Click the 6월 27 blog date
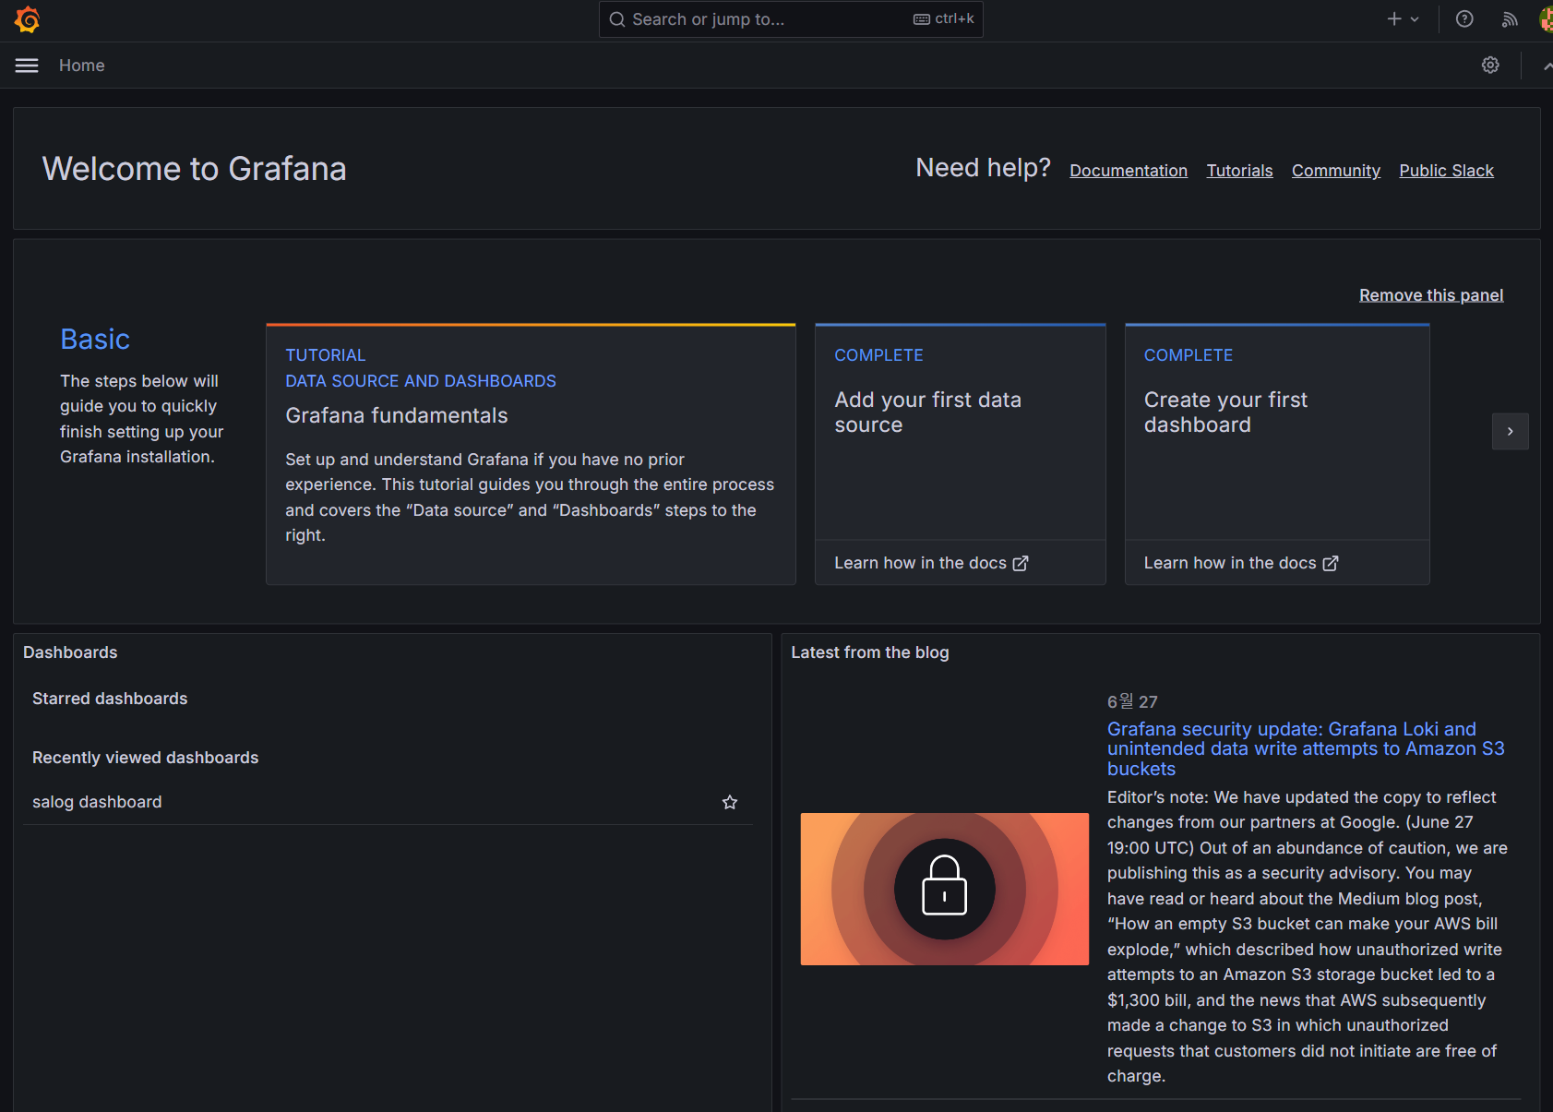 tap(1132, 701)
